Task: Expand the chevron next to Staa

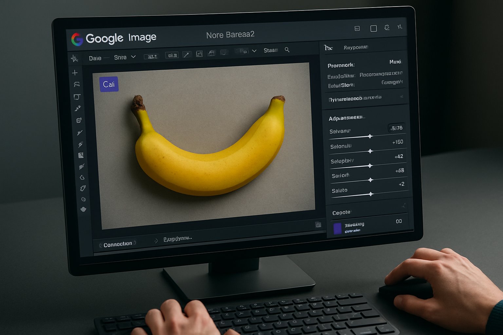Action: [254, 50]
